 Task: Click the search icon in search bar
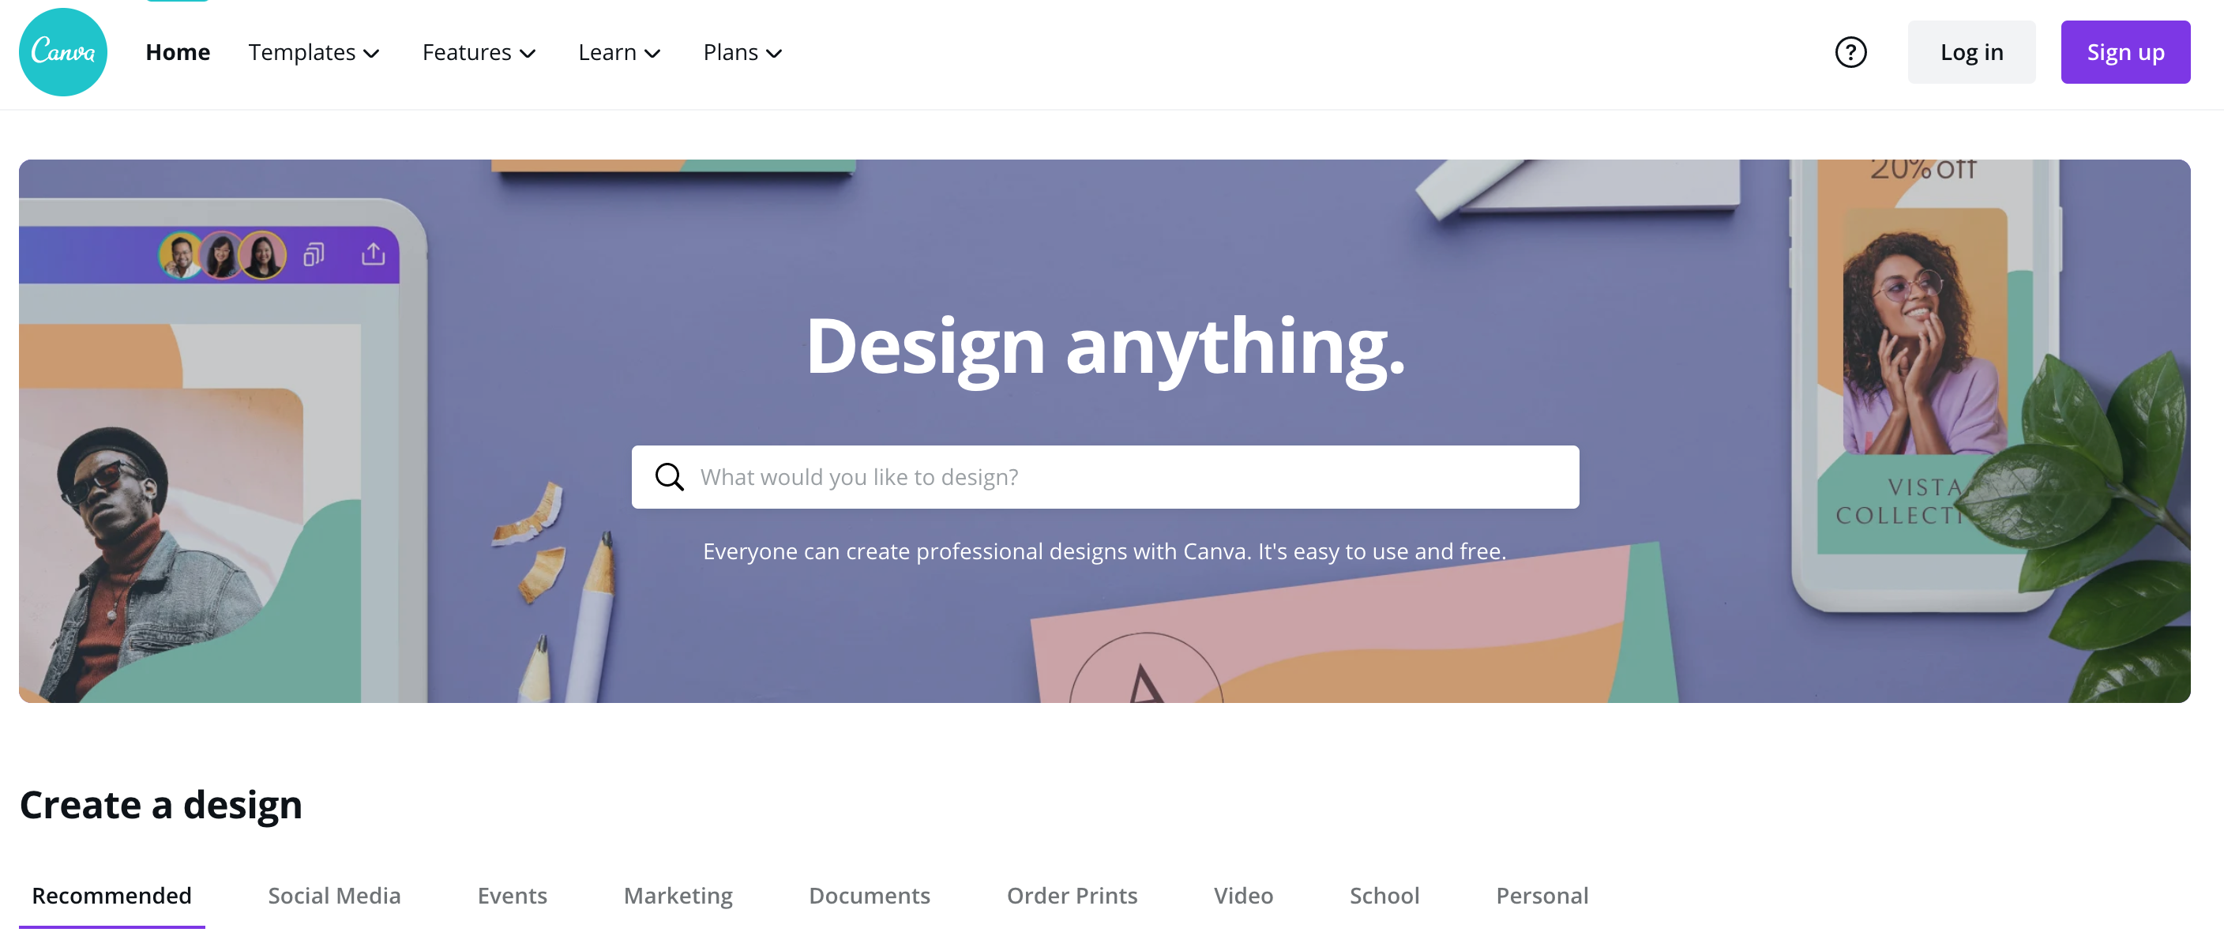pos(668,475)
